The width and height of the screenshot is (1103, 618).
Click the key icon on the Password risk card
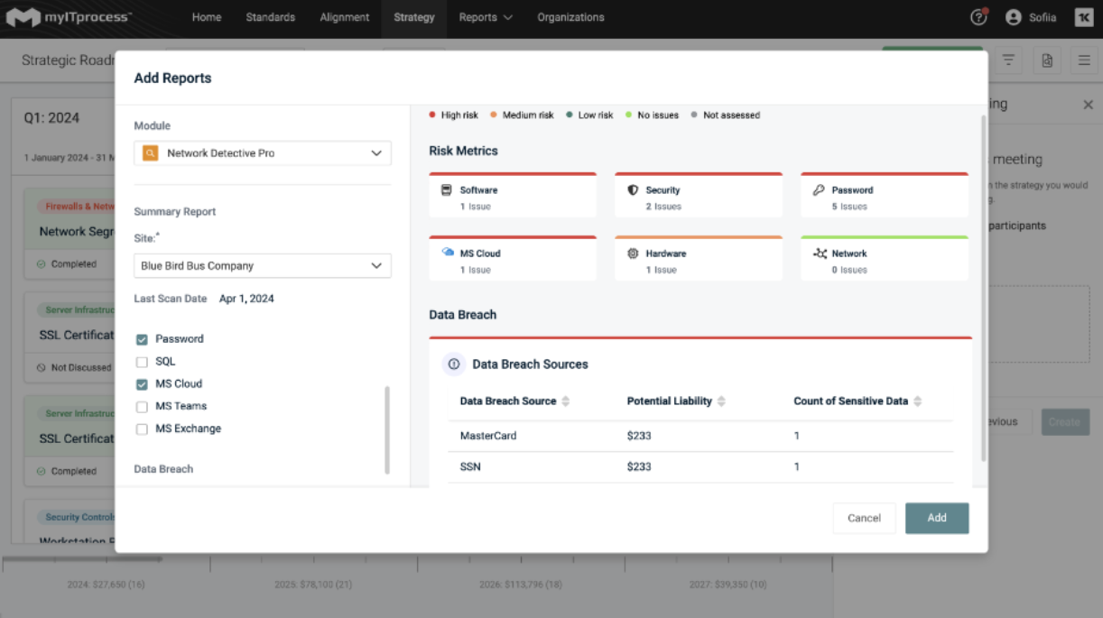[x=819, y=190]
